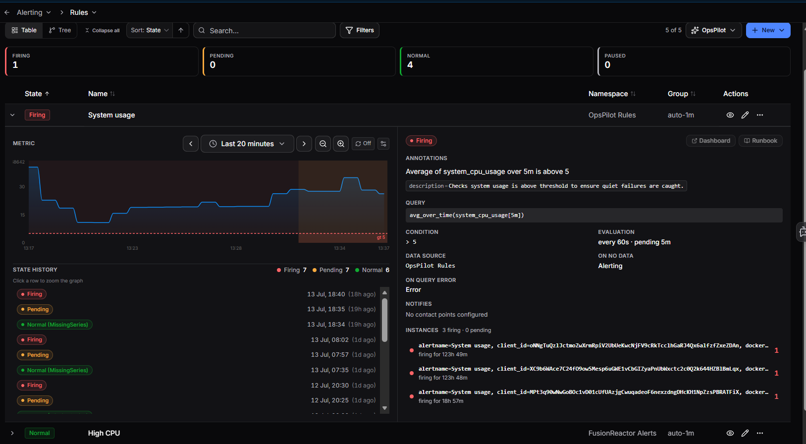Focus the Search input field
The width and height of the screenshot is (806, 444).
click(265, 30)
